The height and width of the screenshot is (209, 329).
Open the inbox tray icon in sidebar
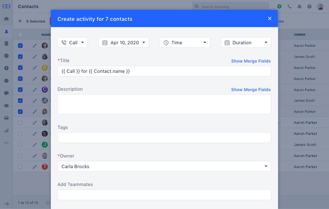click(x=6, y=117)
